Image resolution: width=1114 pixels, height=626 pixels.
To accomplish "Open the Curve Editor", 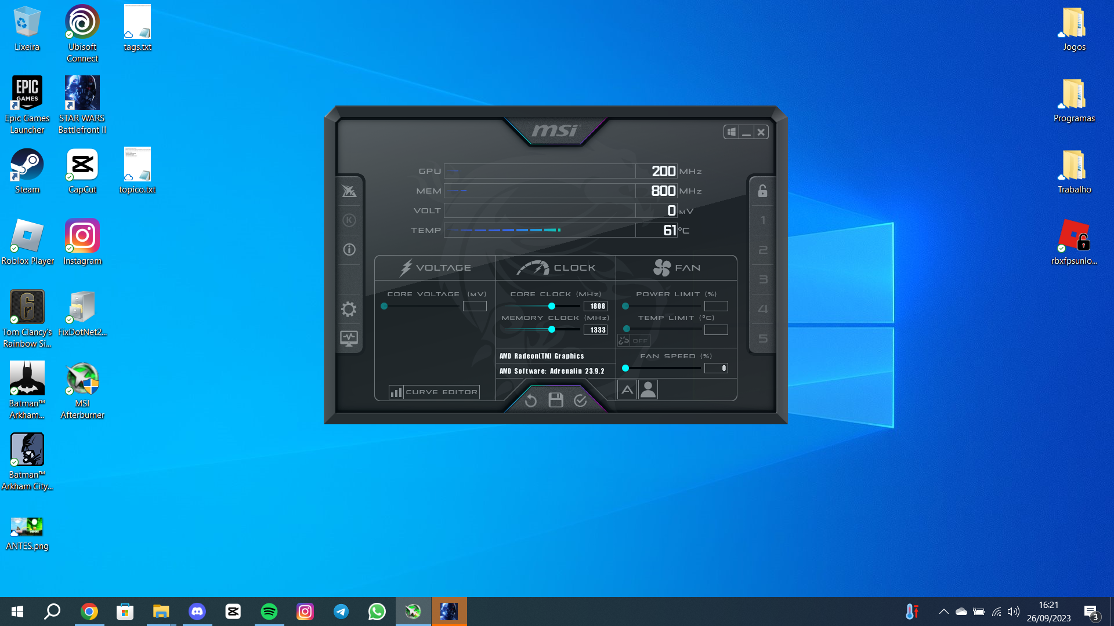I will click(434, 392).
